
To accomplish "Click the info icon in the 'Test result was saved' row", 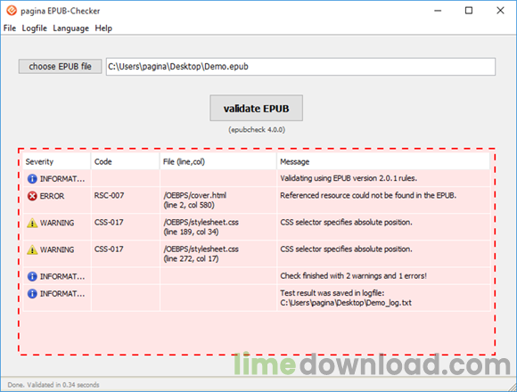I will coord(32,293).
